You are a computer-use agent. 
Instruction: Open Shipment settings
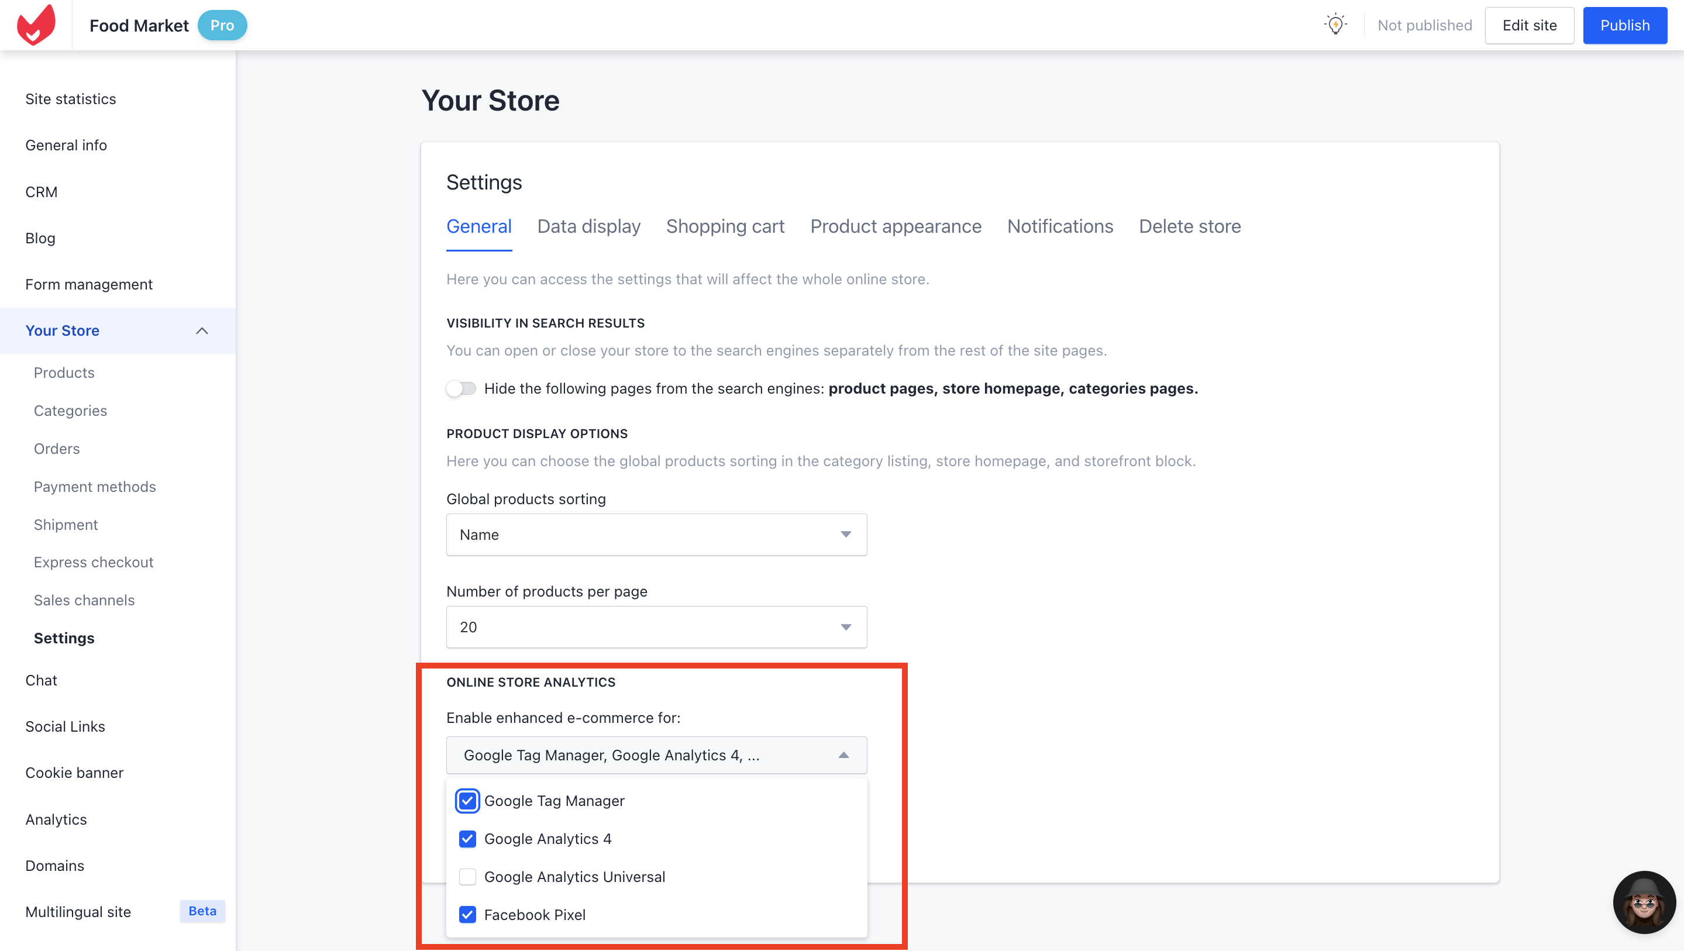tap(66, 524)
